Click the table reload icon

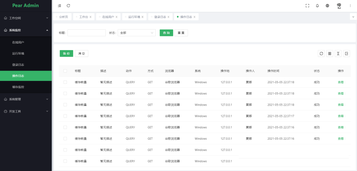click(321, 53)
